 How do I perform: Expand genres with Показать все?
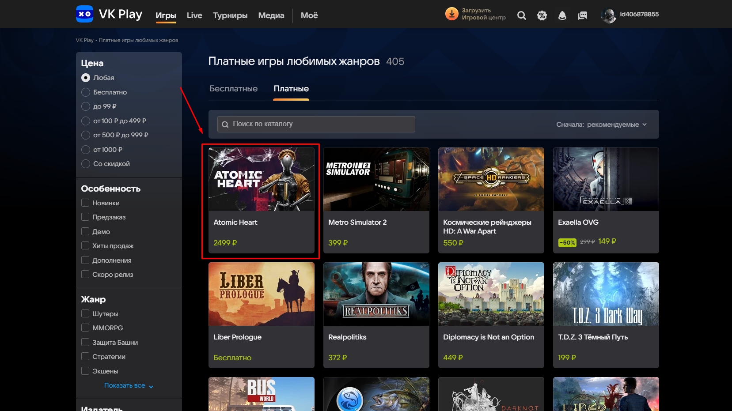pyautogui.click(x=129, y=385)
